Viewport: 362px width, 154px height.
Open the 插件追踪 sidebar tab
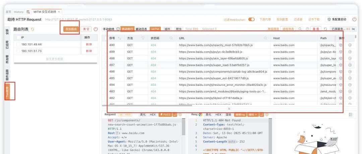[7, 74]
